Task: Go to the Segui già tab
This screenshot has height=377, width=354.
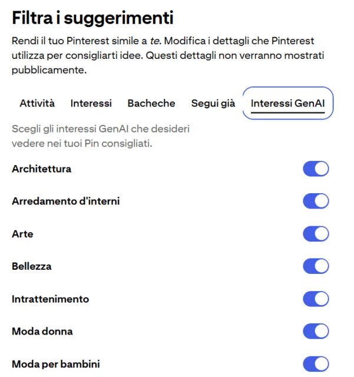Action: point(213,103)
